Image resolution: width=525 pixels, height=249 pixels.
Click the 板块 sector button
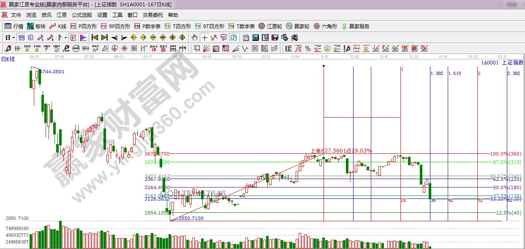point(36,26)
